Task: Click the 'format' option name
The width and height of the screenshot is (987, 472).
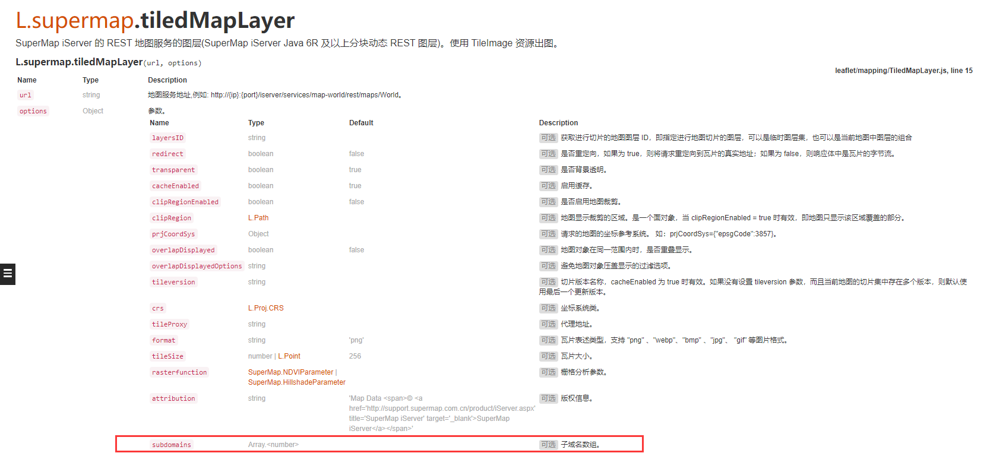Action: (x=164, y=340)
